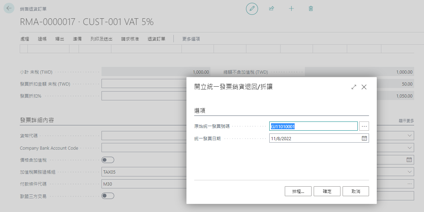Click the 發票折扣% field
424x212 pixels.
pyautogui.click(x=144, y=96)
